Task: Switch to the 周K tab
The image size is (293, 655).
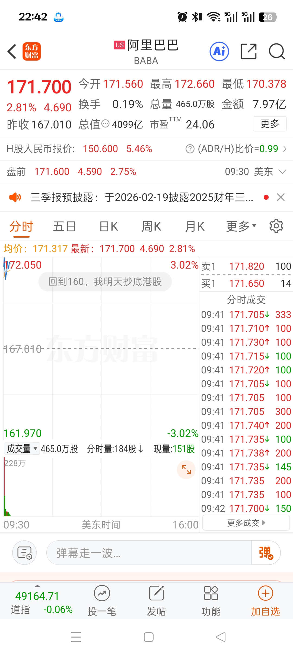Action: coord(151,226)
